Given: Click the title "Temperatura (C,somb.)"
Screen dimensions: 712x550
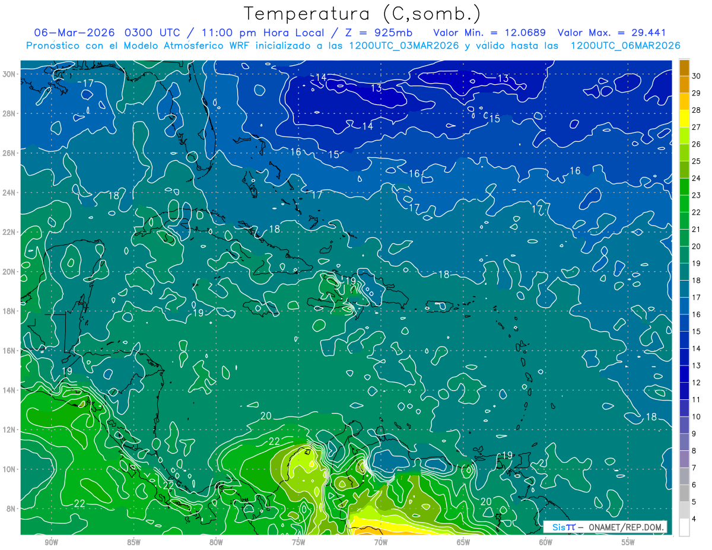Looking at the screenshot, I should pyautogui.click(x=363, y=14).
